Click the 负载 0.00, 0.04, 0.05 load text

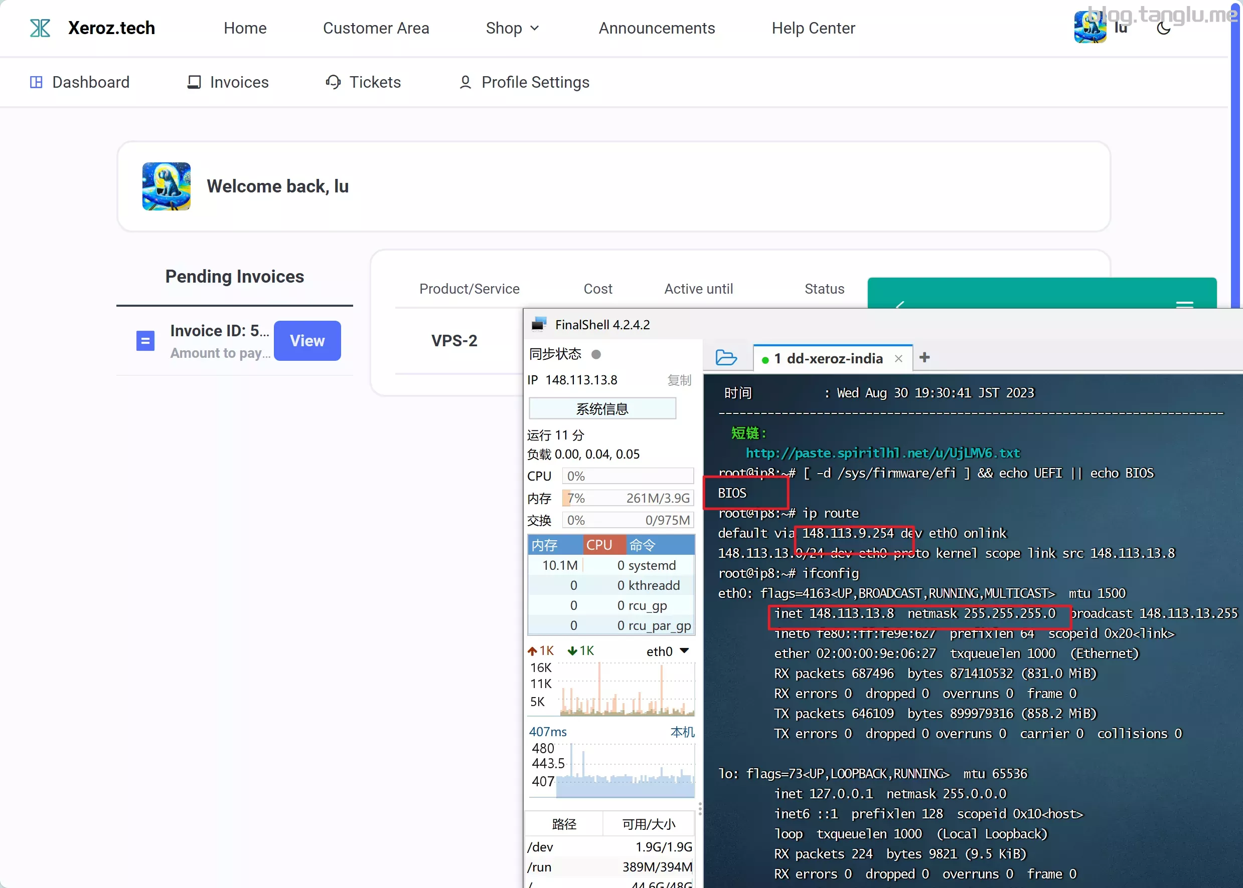pyautogui.click(x=583, y=455)
